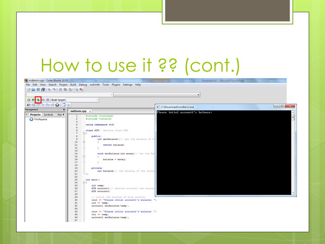Image resolution: width=325 pixels, height=244 pixels.
Task: Click the Redo toolbar icon
Action: click(54, 89)
